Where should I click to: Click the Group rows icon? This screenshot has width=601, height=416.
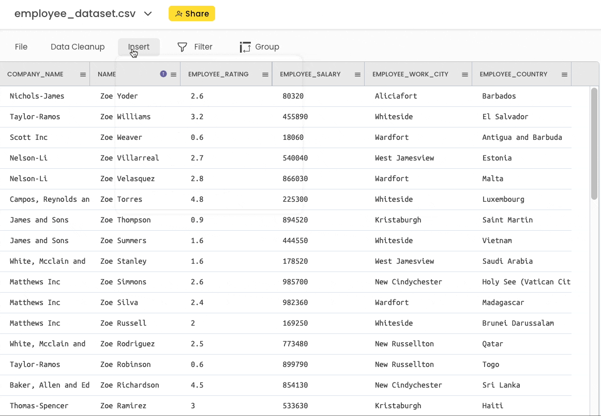[245, 47]
